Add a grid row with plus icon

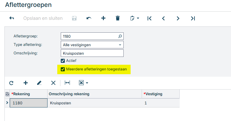pos(25,83)
